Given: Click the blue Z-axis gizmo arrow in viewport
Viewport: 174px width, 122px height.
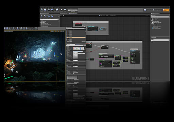Looking at the screenshot, I should coord(54,54).
